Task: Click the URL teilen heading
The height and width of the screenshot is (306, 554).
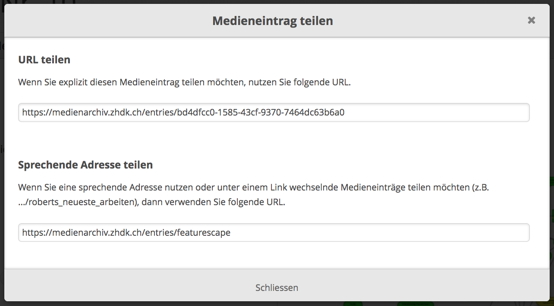Action: (x=44, y=59)
